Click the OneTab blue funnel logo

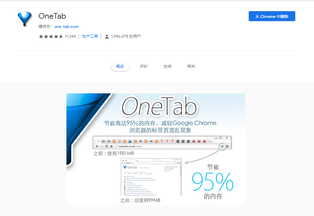tap(25, 19)
